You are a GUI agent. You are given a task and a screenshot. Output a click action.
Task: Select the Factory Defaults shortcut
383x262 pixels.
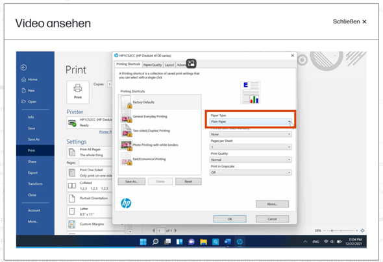pyautogui.click(x=160, y=102)
